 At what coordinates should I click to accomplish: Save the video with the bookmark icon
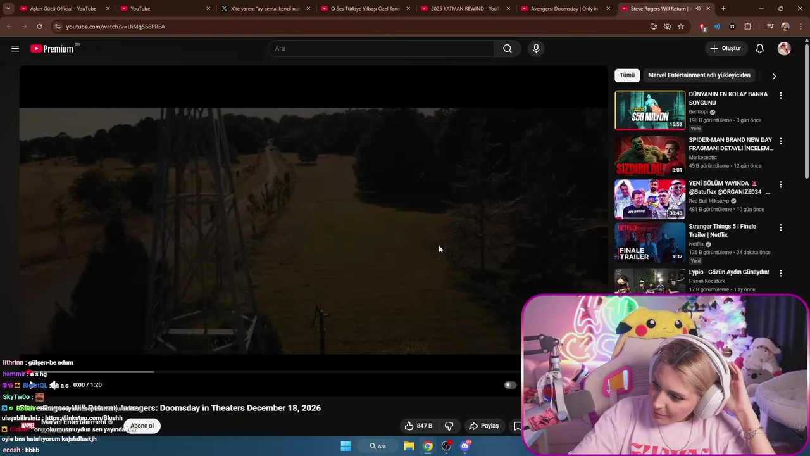pos(517,426)
